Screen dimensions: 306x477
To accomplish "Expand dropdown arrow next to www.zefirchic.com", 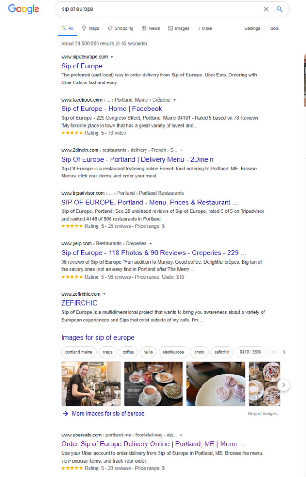I will pyautogui.click(x=104, y=294).
